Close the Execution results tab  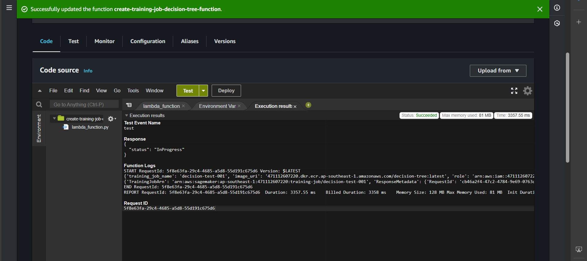(295, 106)
